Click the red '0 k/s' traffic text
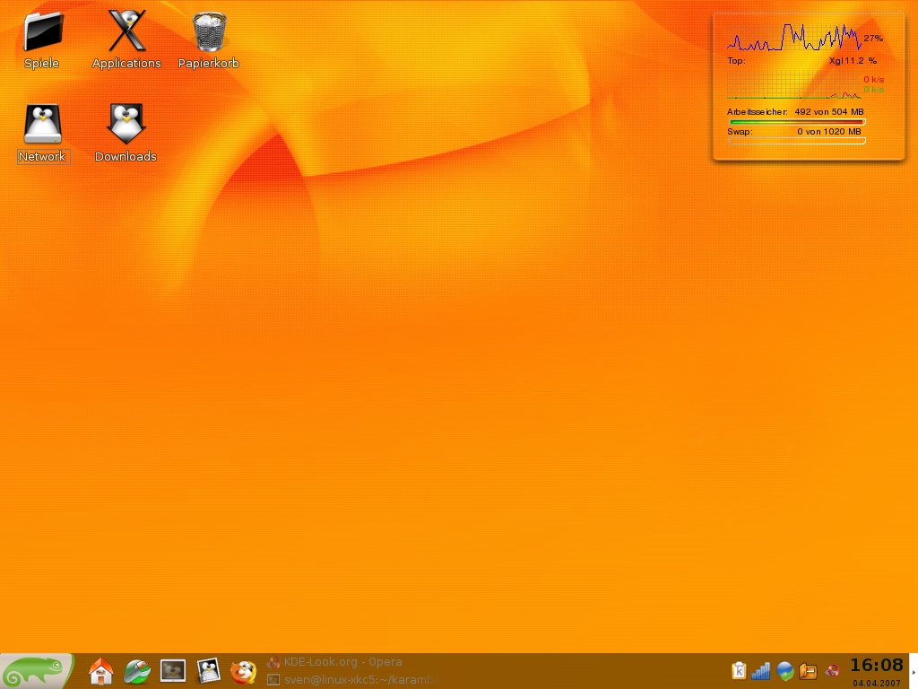Viewport: 918px width, 689px height. tap(873, 79)
